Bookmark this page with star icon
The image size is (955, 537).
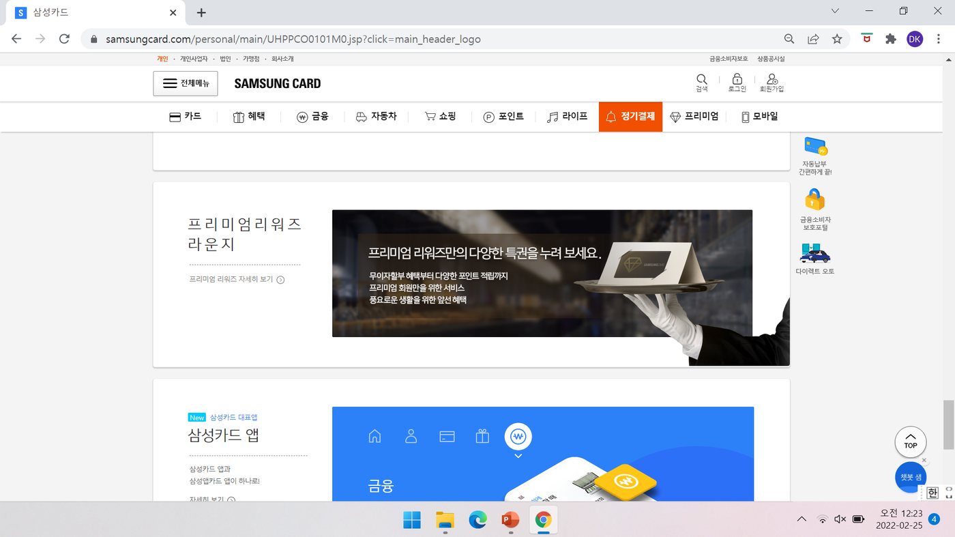tap(837, 39)
